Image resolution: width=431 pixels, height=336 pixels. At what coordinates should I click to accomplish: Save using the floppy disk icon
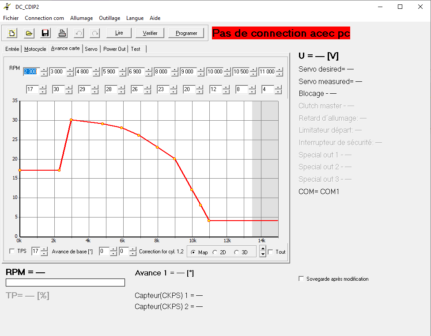coord(45,33)
